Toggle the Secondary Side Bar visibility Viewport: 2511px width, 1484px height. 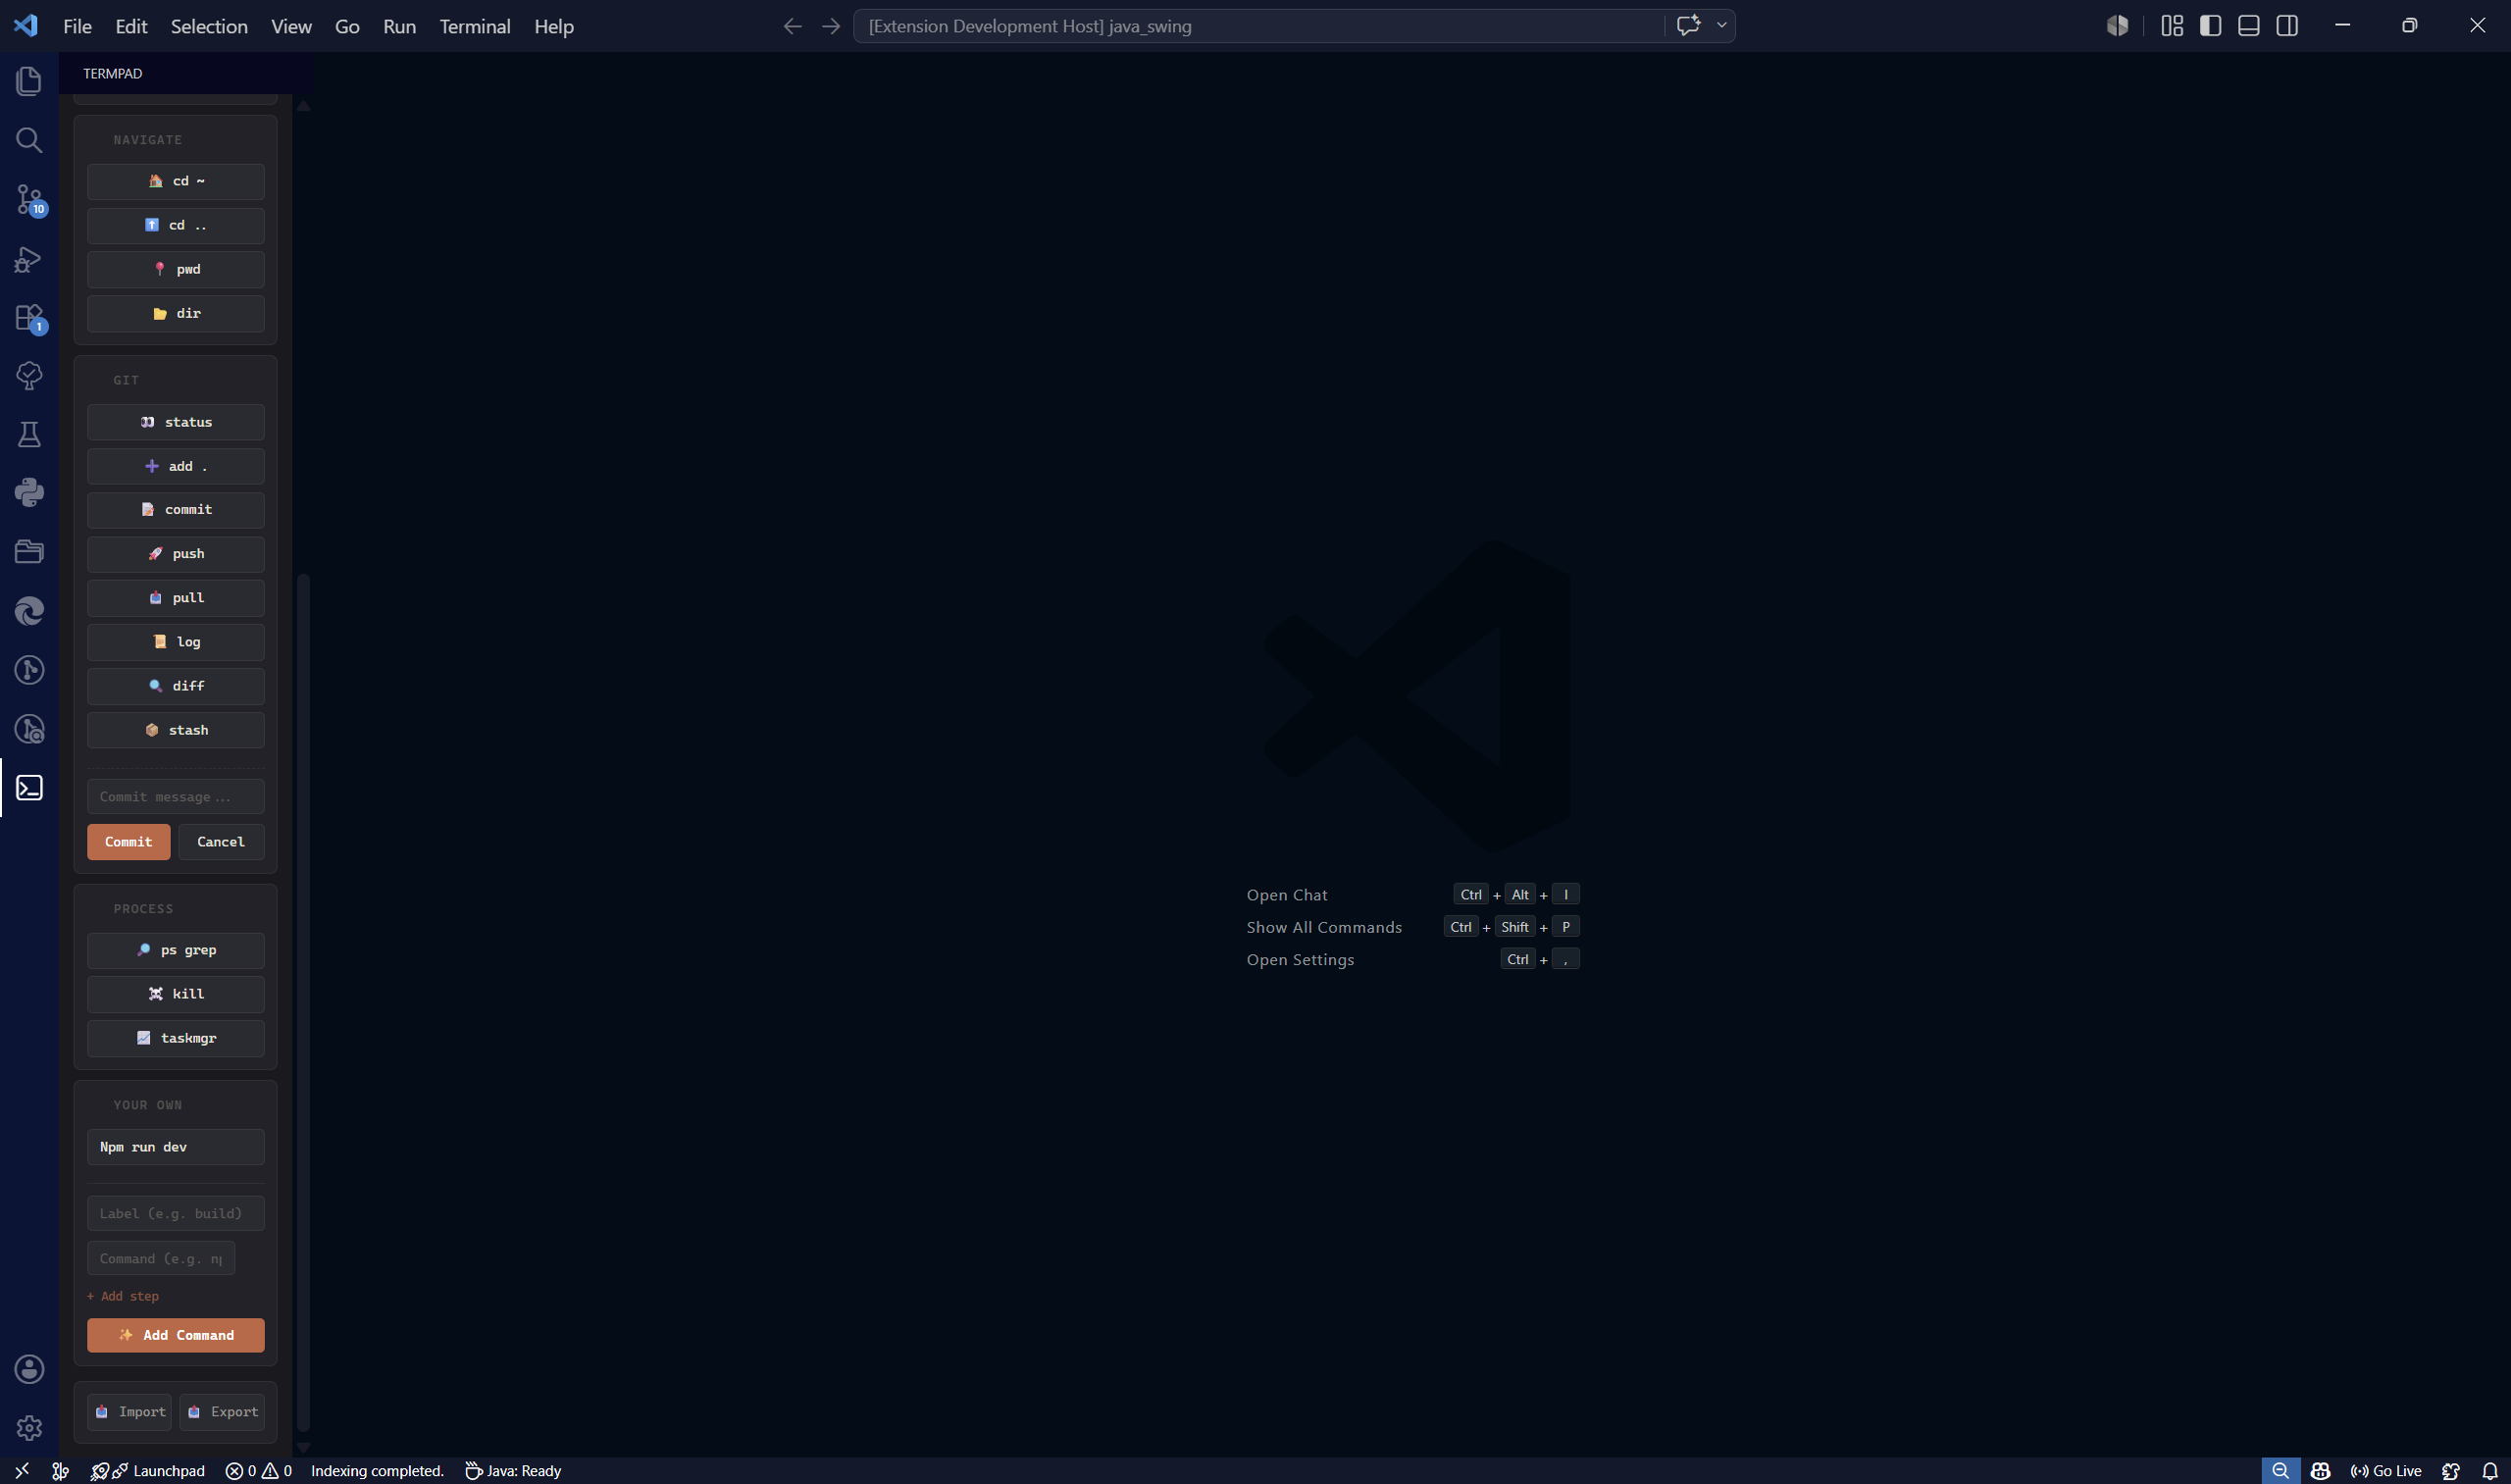point(2287,26)
